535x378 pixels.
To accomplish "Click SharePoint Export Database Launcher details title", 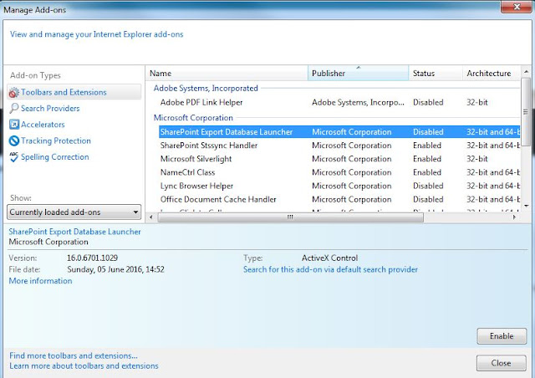I will [x=74, y=232].
